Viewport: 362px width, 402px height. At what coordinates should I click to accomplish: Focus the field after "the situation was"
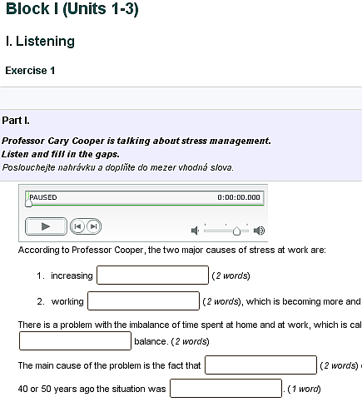(x=226, y=388)
